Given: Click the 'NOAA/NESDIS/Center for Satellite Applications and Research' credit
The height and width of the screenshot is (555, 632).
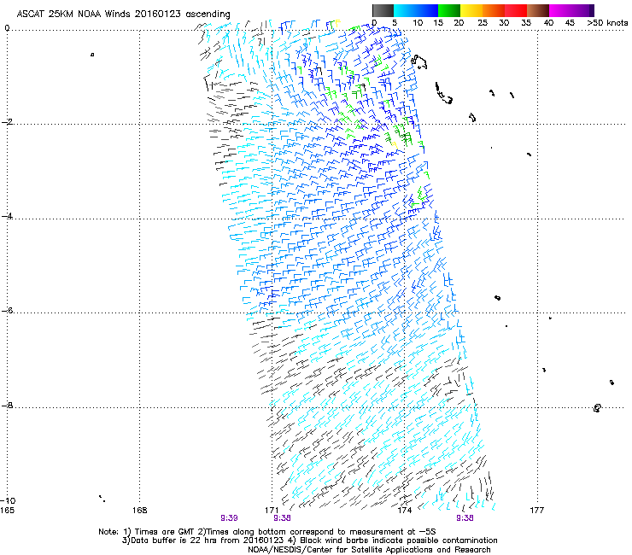Looking at the screenshot, I should [369, 550].
